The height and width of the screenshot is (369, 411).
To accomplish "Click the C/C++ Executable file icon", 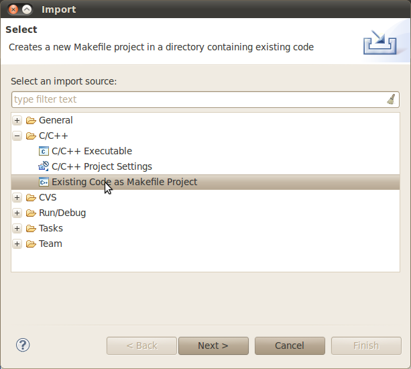I will coord(44,152).
